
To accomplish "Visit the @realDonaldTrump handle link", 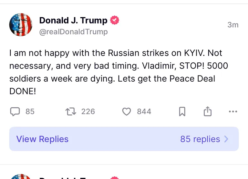I will (74, 31).
